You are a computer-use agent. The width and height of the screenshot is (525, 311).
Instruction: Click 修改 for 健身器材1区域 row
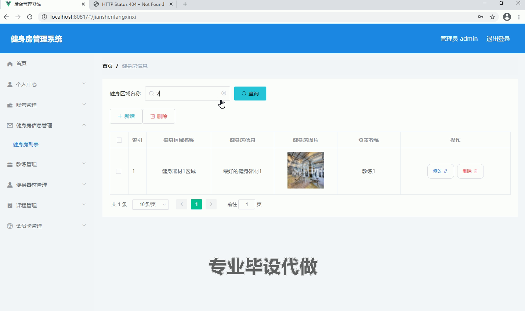click(441, 171)
